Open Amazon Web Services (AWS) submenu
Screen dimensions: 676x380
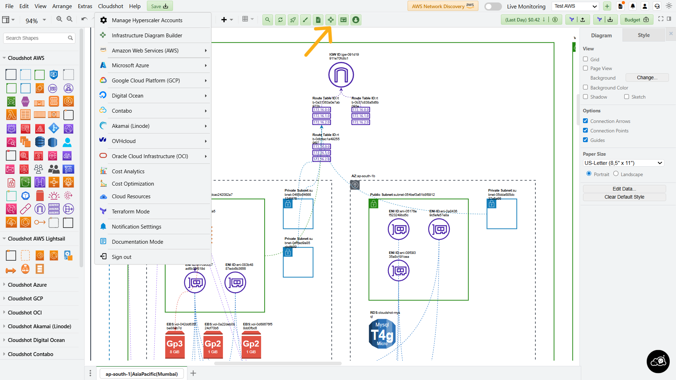click(153, 51)
